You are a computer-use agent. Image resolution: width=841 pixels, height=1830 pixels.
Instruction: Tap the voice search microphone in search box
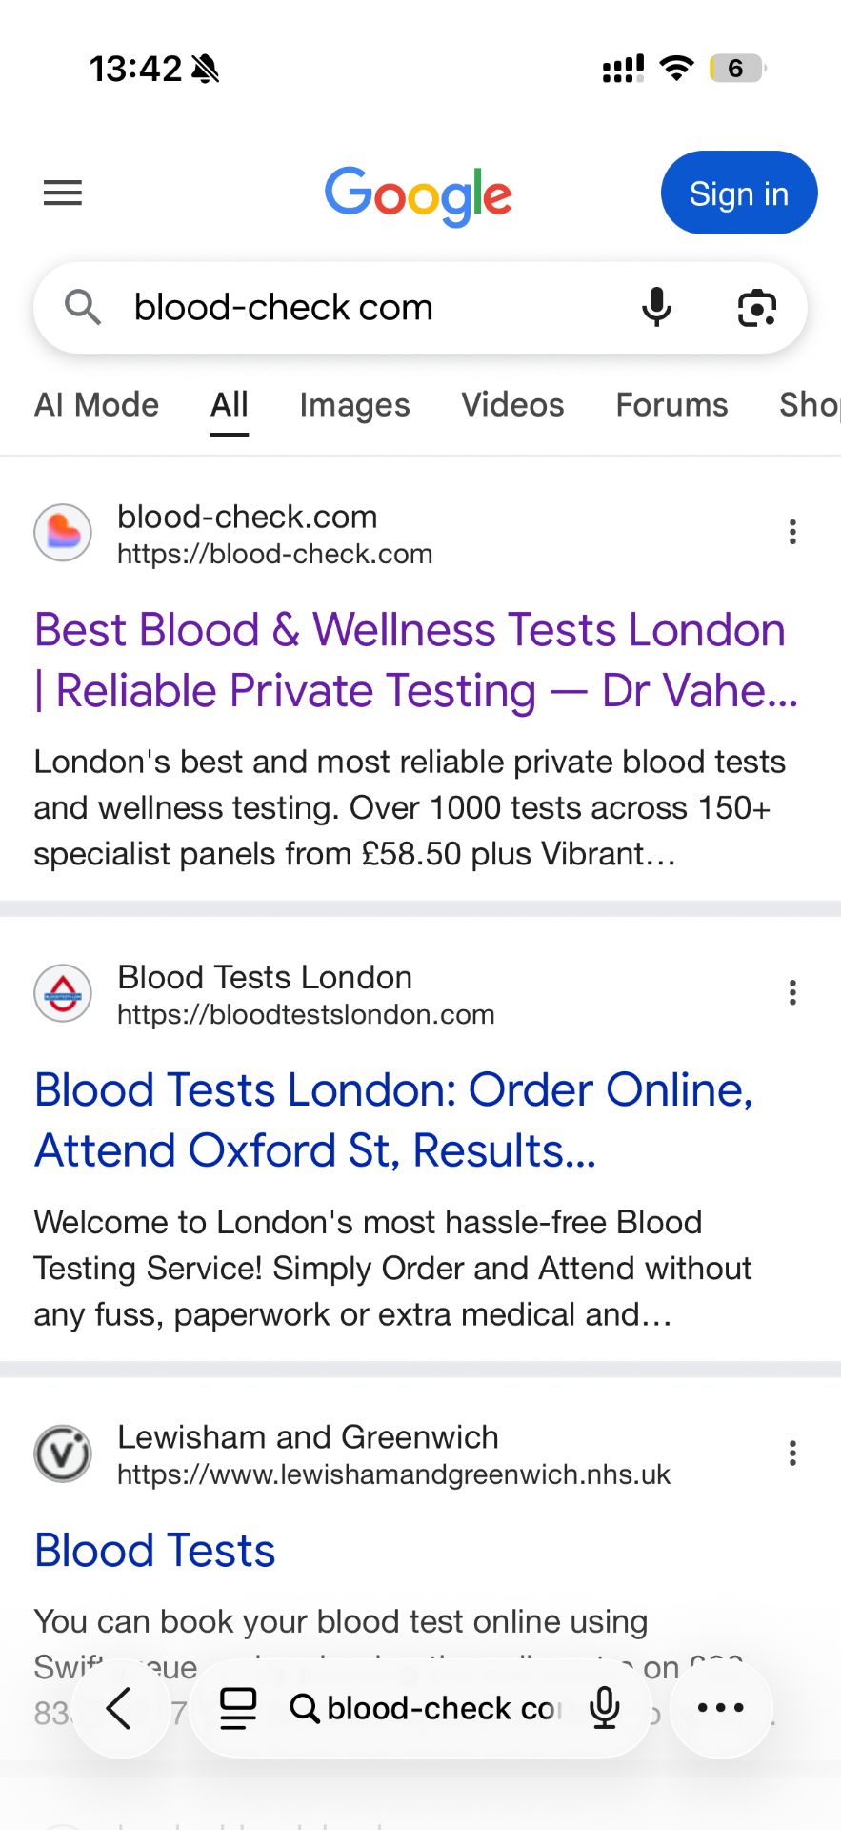656,308
